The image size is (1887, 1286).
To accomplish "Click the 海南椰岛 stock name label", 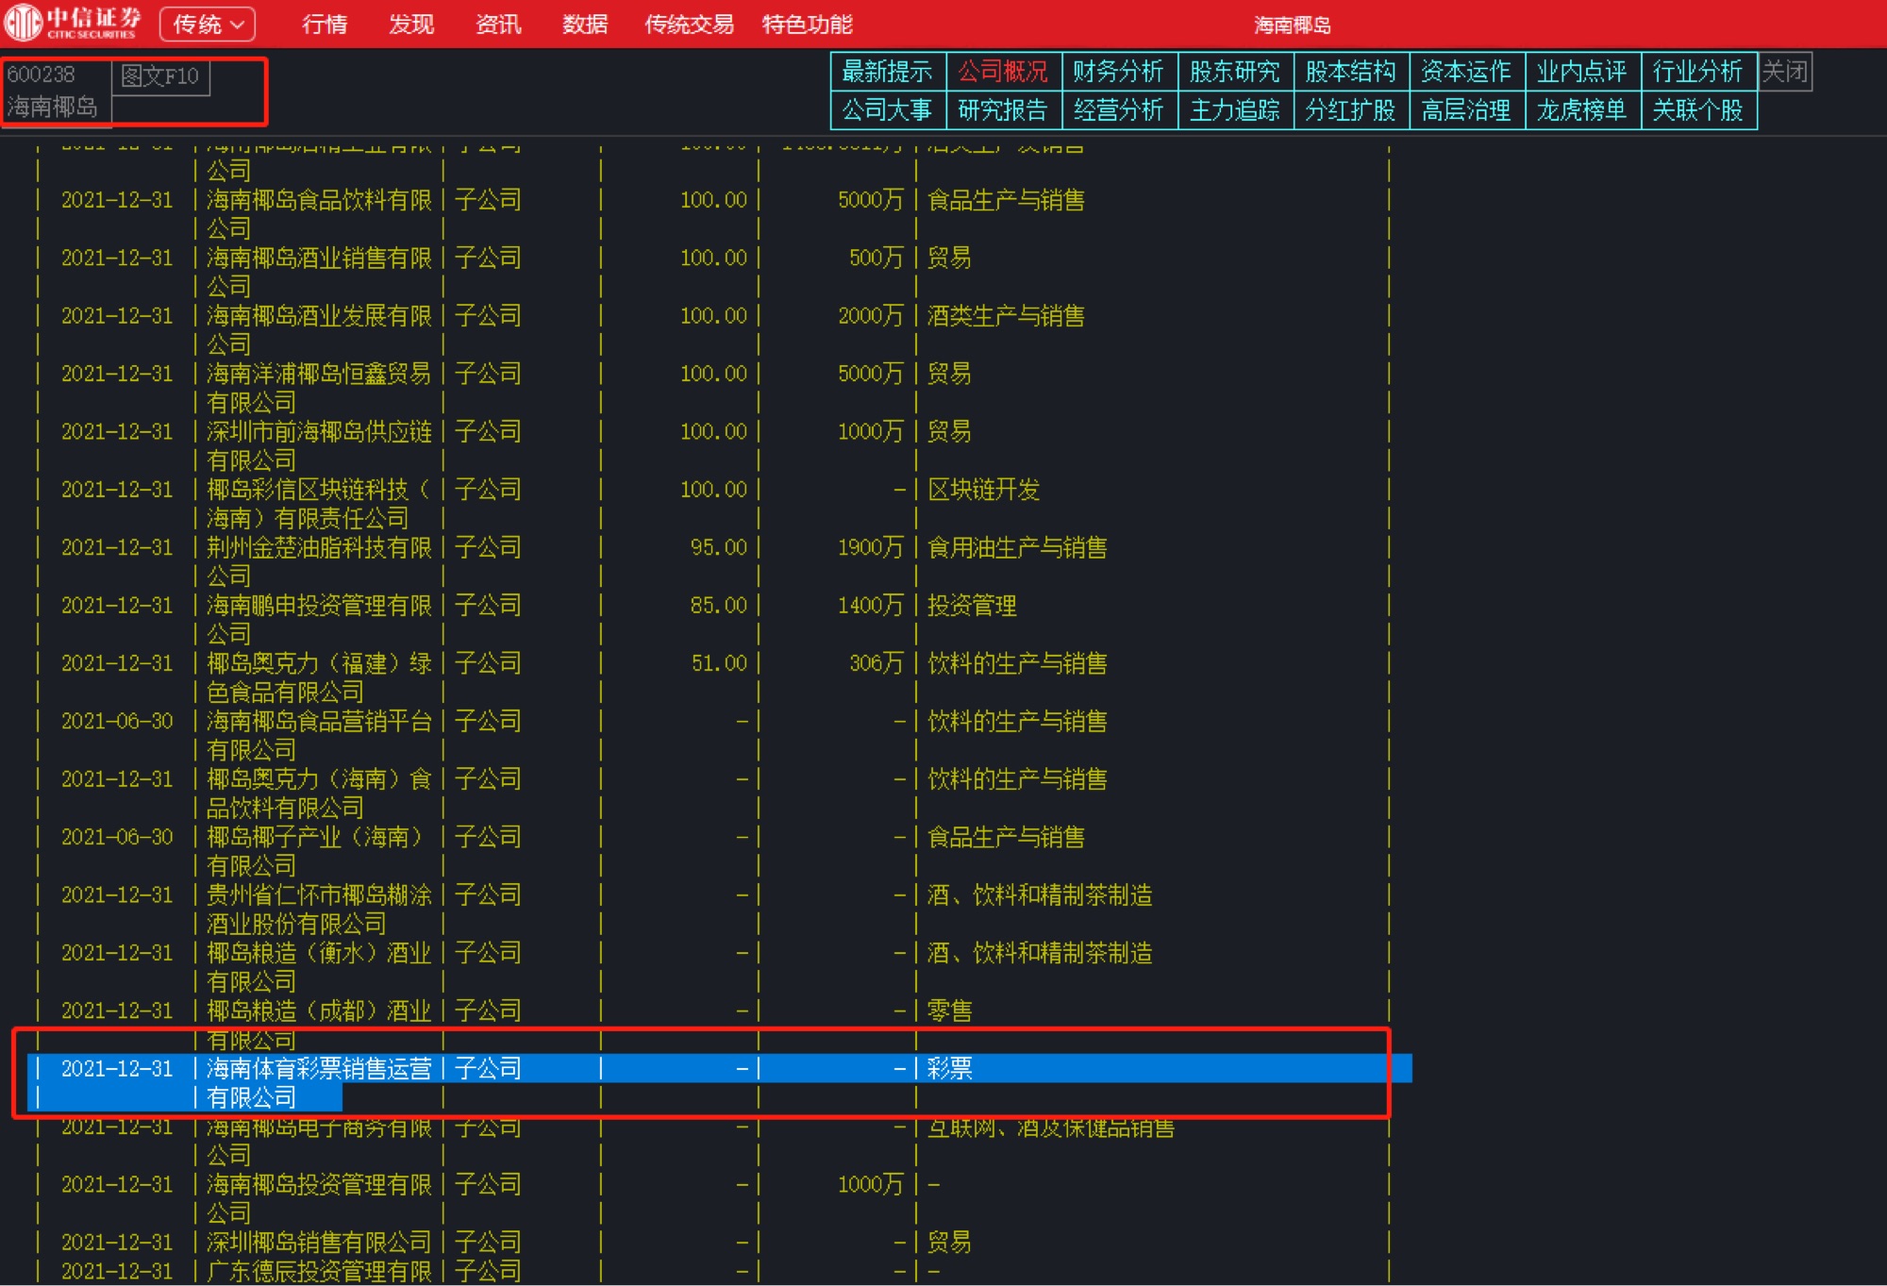I will [x=52, y=108].
